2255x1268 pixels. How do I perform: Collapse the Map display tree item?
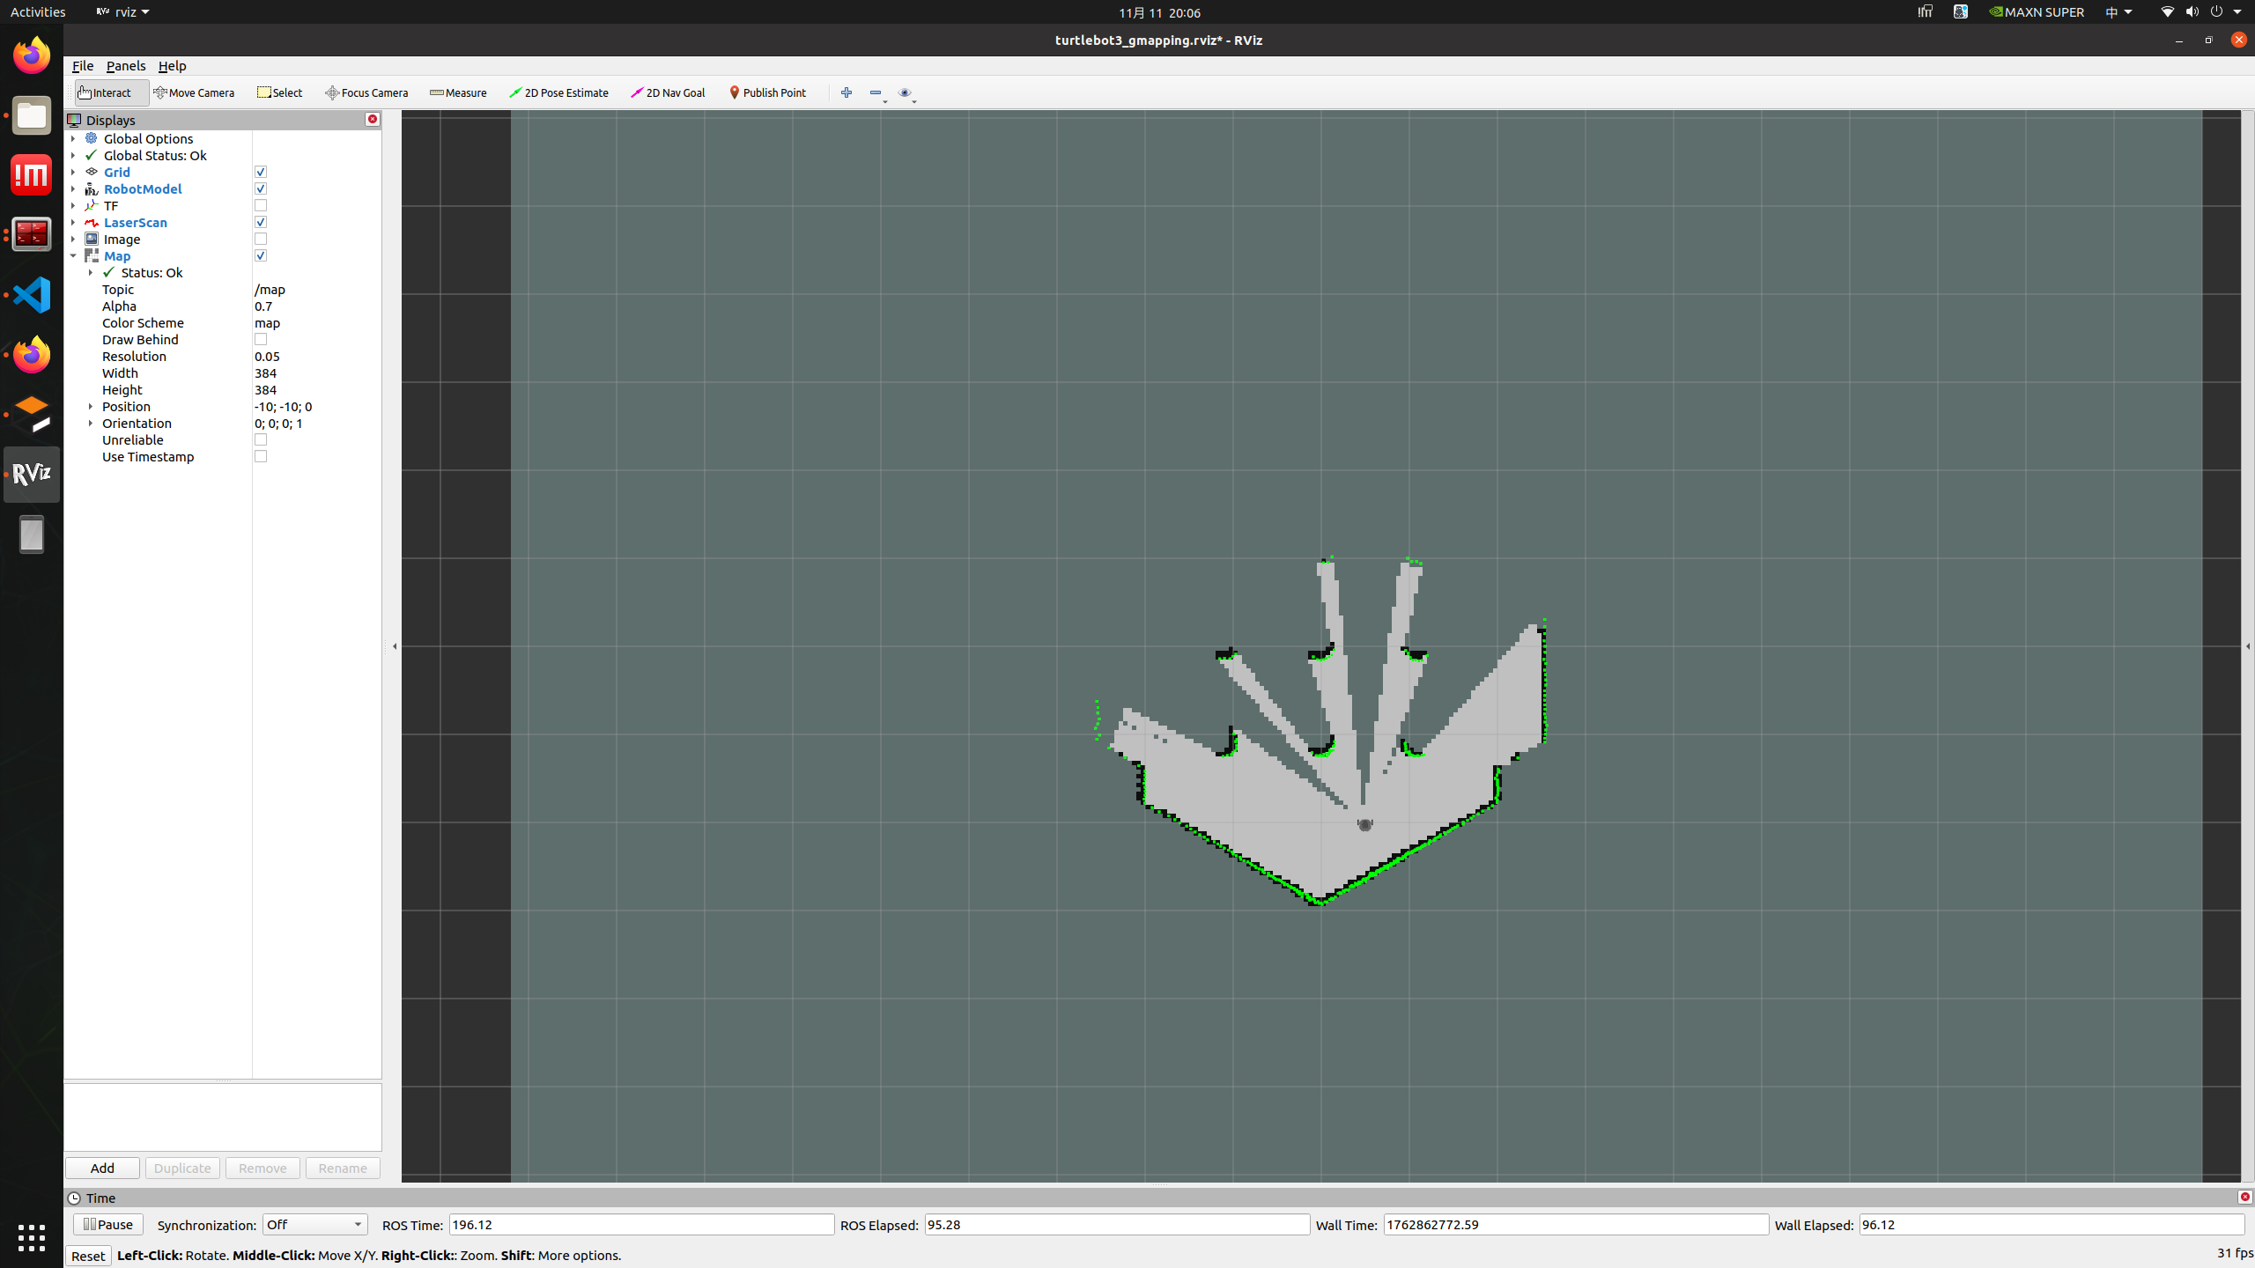73,255
